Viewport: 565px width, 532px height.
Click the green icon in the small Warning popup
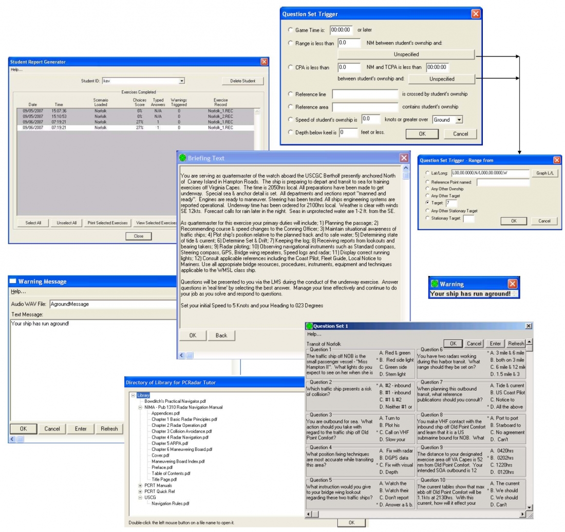[x=435, y=284]
